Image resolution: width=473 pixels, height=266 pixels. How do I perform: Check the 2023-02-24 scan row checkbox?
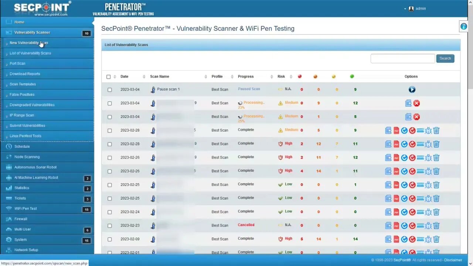109,212
